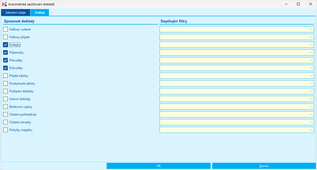Open filter picker for Pokladní doklady row
This screenshot has height=170, width=317.
click(311, 91)
